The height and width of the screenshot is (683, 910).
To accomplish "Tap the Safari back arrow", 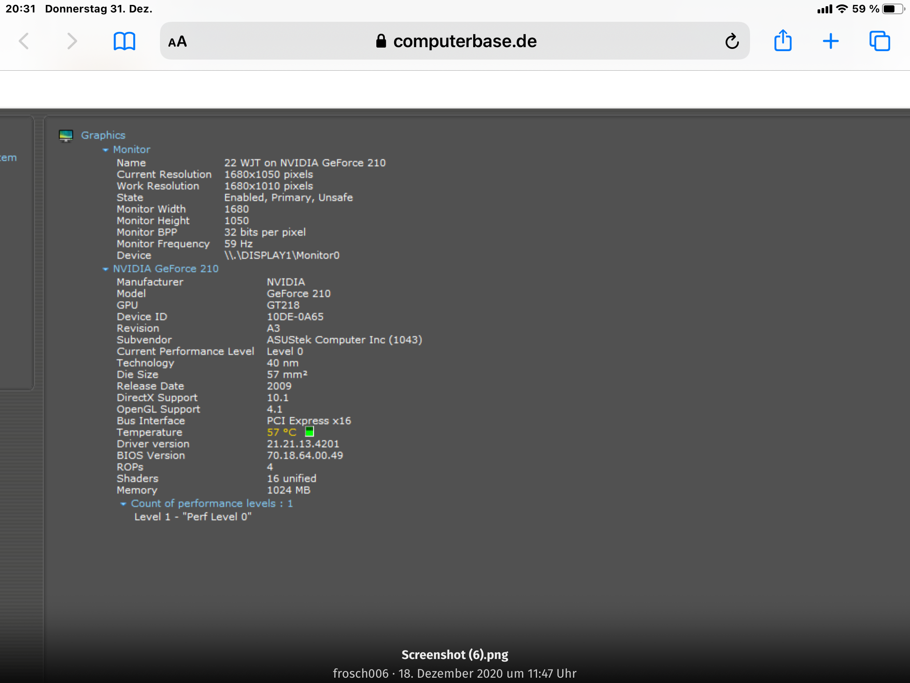I will coord(24,41).
